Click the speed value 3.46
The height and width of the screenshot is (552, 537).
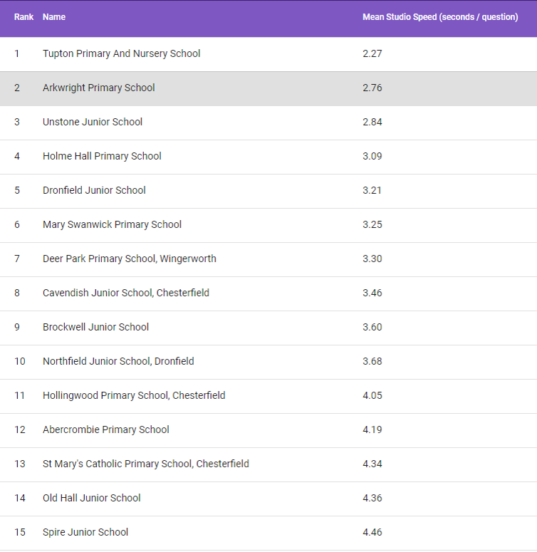point(372,293)
